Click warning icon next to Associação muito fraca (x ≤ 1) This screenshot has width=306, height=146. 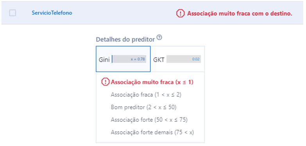click(106, 82)
